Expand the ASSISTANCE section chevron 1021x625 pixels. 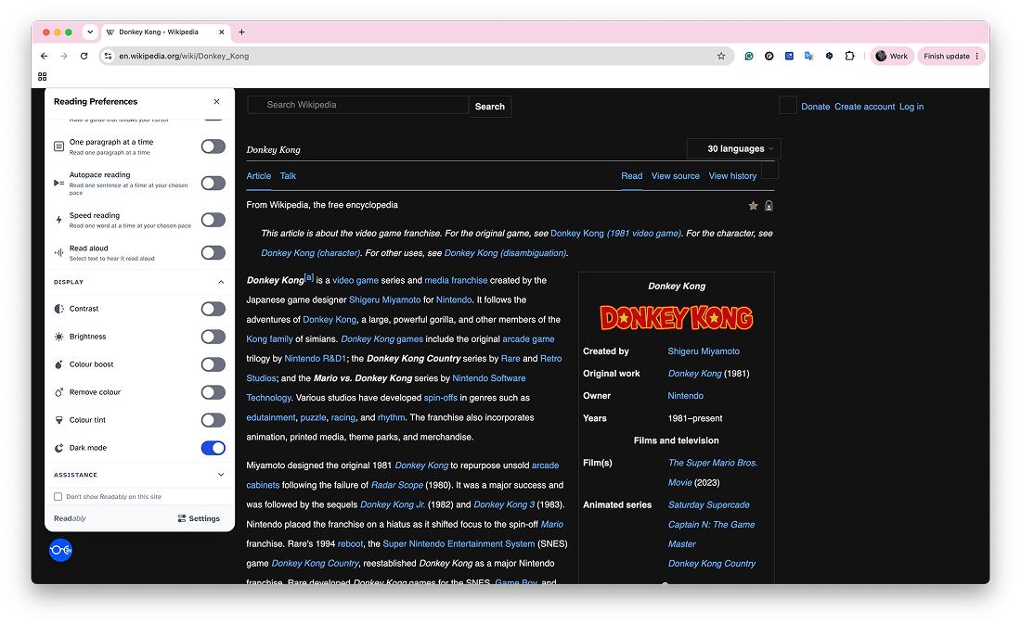(x=221, y=475)
